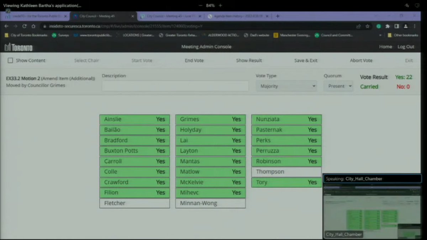Select the Robinson vote row

point(286,161)
